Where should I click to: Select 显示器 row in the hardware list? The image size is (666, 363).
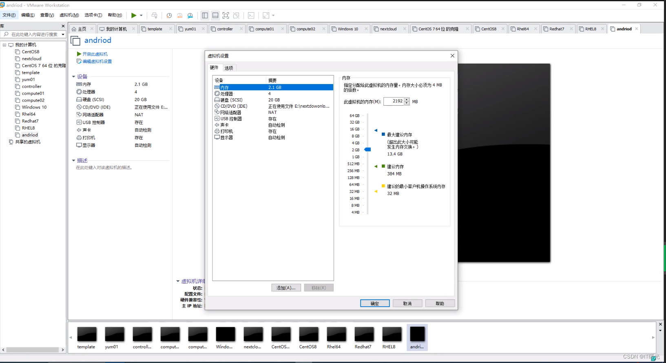click(x=273, y=137)
